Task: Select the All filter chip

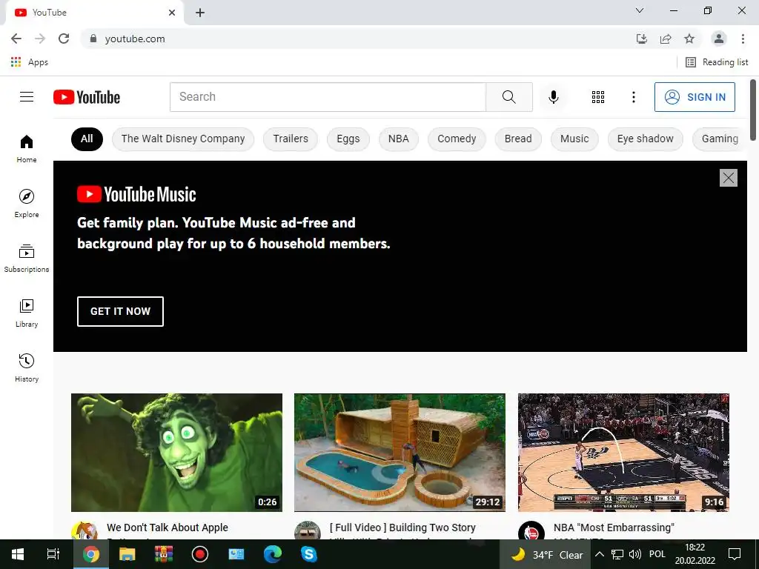Action: (87, 139)
